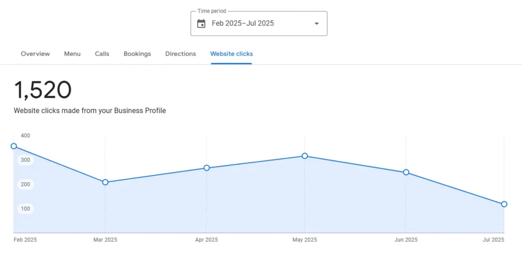The image size is (522, 258).
Task: Click the 400 y-axis label
Action: pos(25,136)
